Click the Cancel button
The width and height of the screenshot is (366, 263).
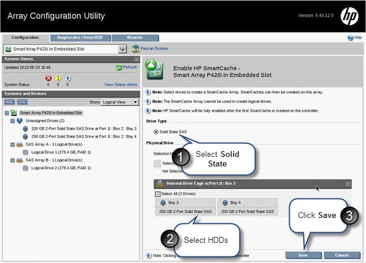click(342, 255)
